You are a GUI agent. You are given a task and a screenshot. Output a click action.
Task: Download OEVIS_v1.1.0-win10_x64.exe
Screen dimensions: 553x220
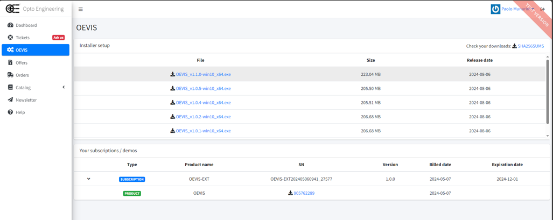tap(203, 74)
